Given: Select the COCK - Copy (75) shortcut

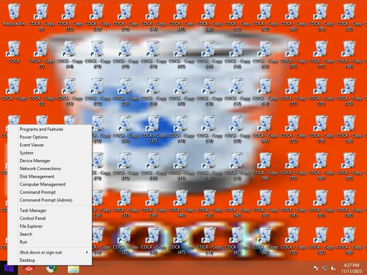Looking at the screenshot, I should click(293, 241).
